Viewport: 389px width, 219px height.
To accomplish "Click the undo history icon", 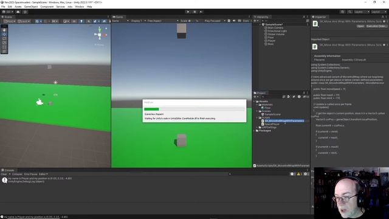I will [x=342, y=12].
